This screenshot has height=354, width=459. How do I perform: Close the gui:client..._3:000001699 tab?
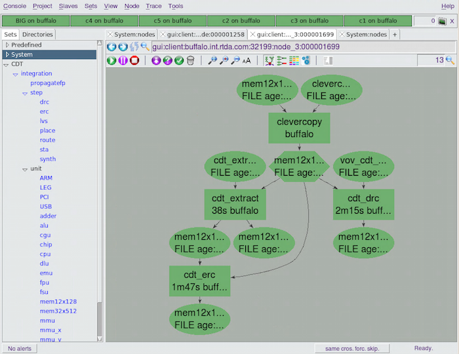coord(252,34)
